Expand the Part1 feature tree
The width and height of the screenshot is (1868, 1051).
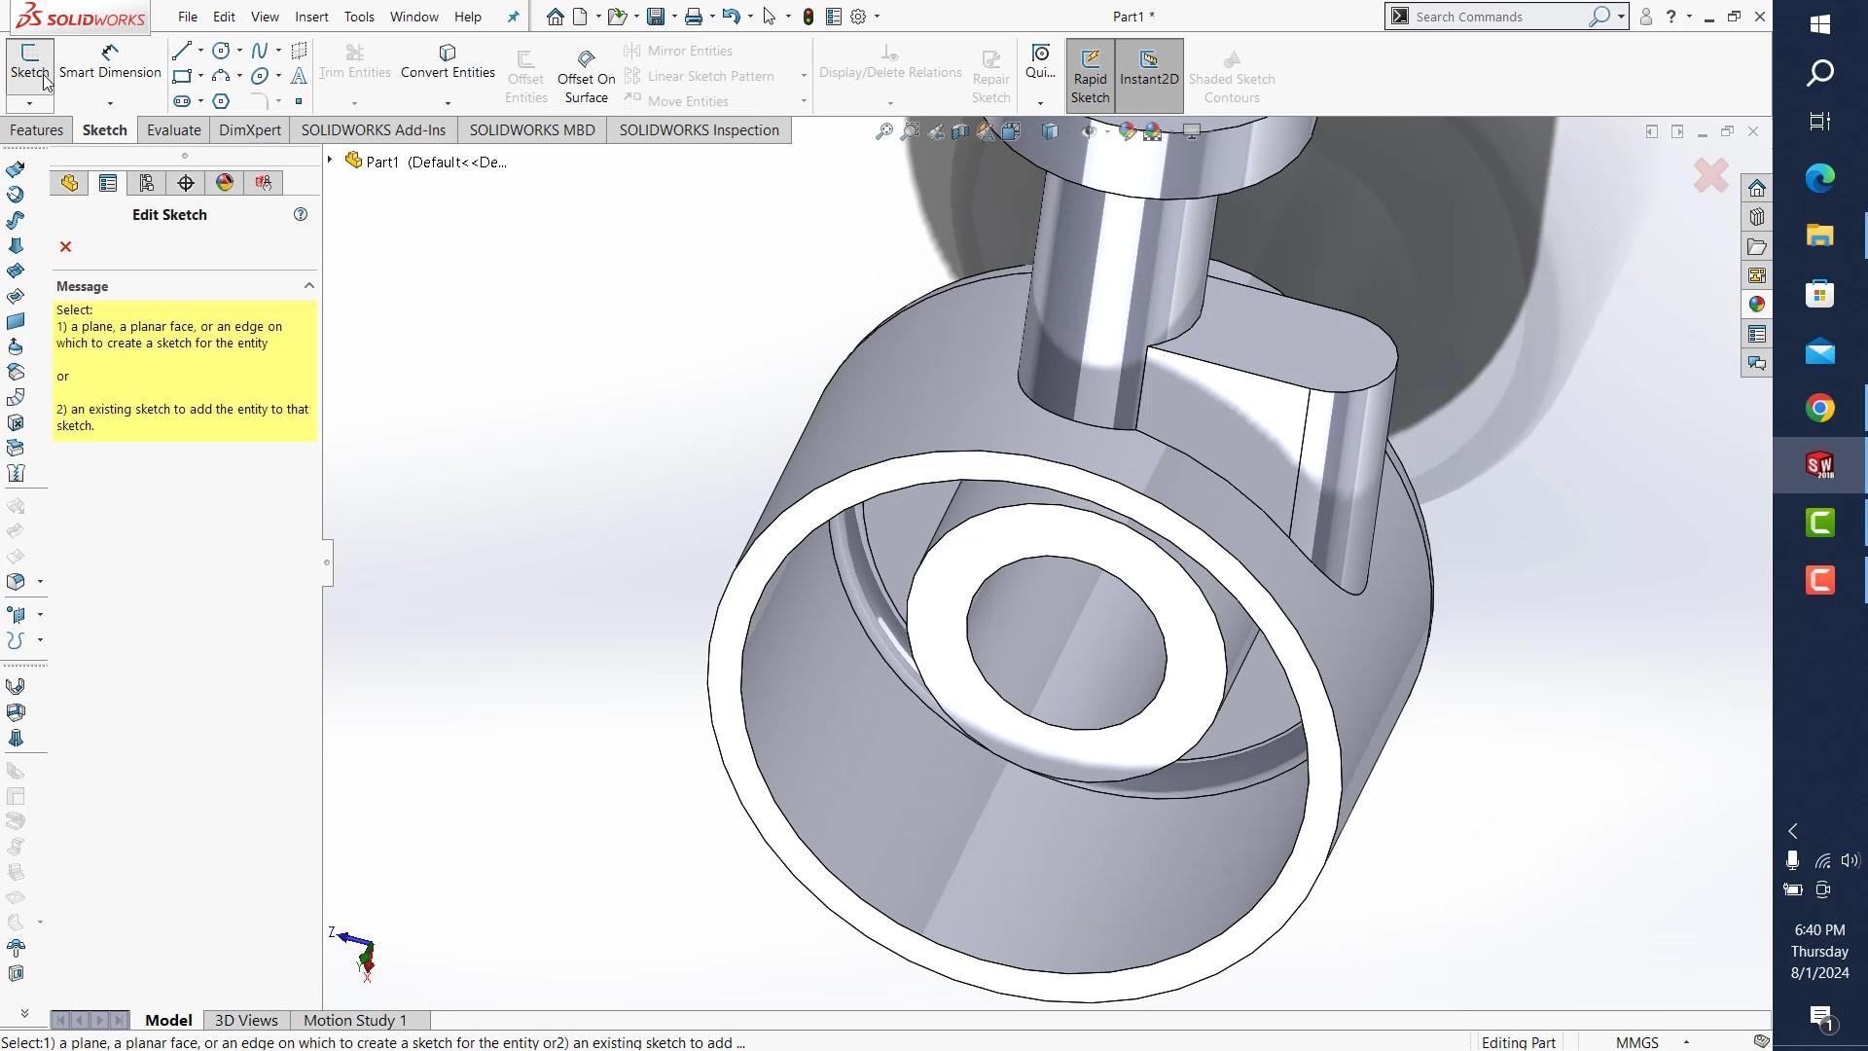330,160
